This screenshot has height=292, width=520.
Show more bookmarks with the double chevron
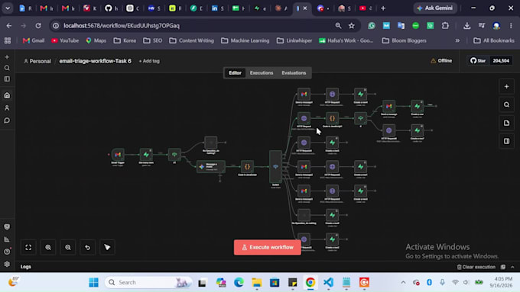tap(457, 40)
